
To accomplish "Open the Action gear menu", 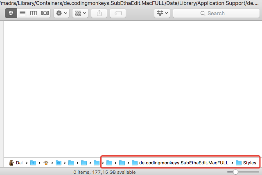I will [61, 13].
